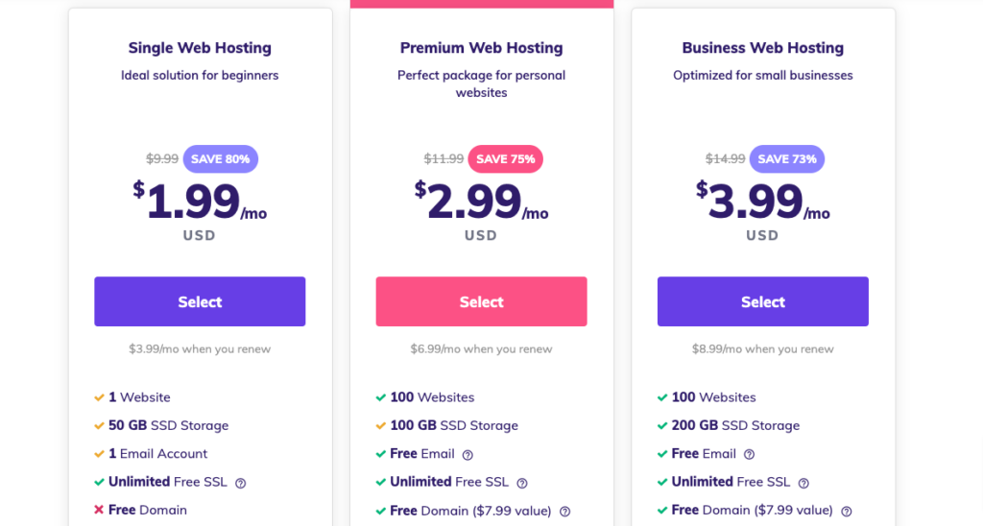Click the pink SAVE 75% badge
This screenshot has width=983, height=526.
505,159
